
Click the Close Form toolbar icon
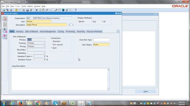point(31,10)
